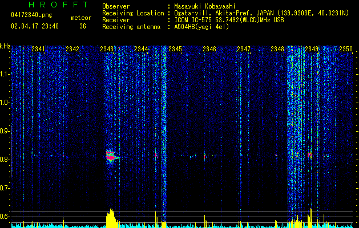Click the 0.7 kHz axis label
Image resolution: width=359 pixels, height=228 pixels.
(x=5, y=188)
